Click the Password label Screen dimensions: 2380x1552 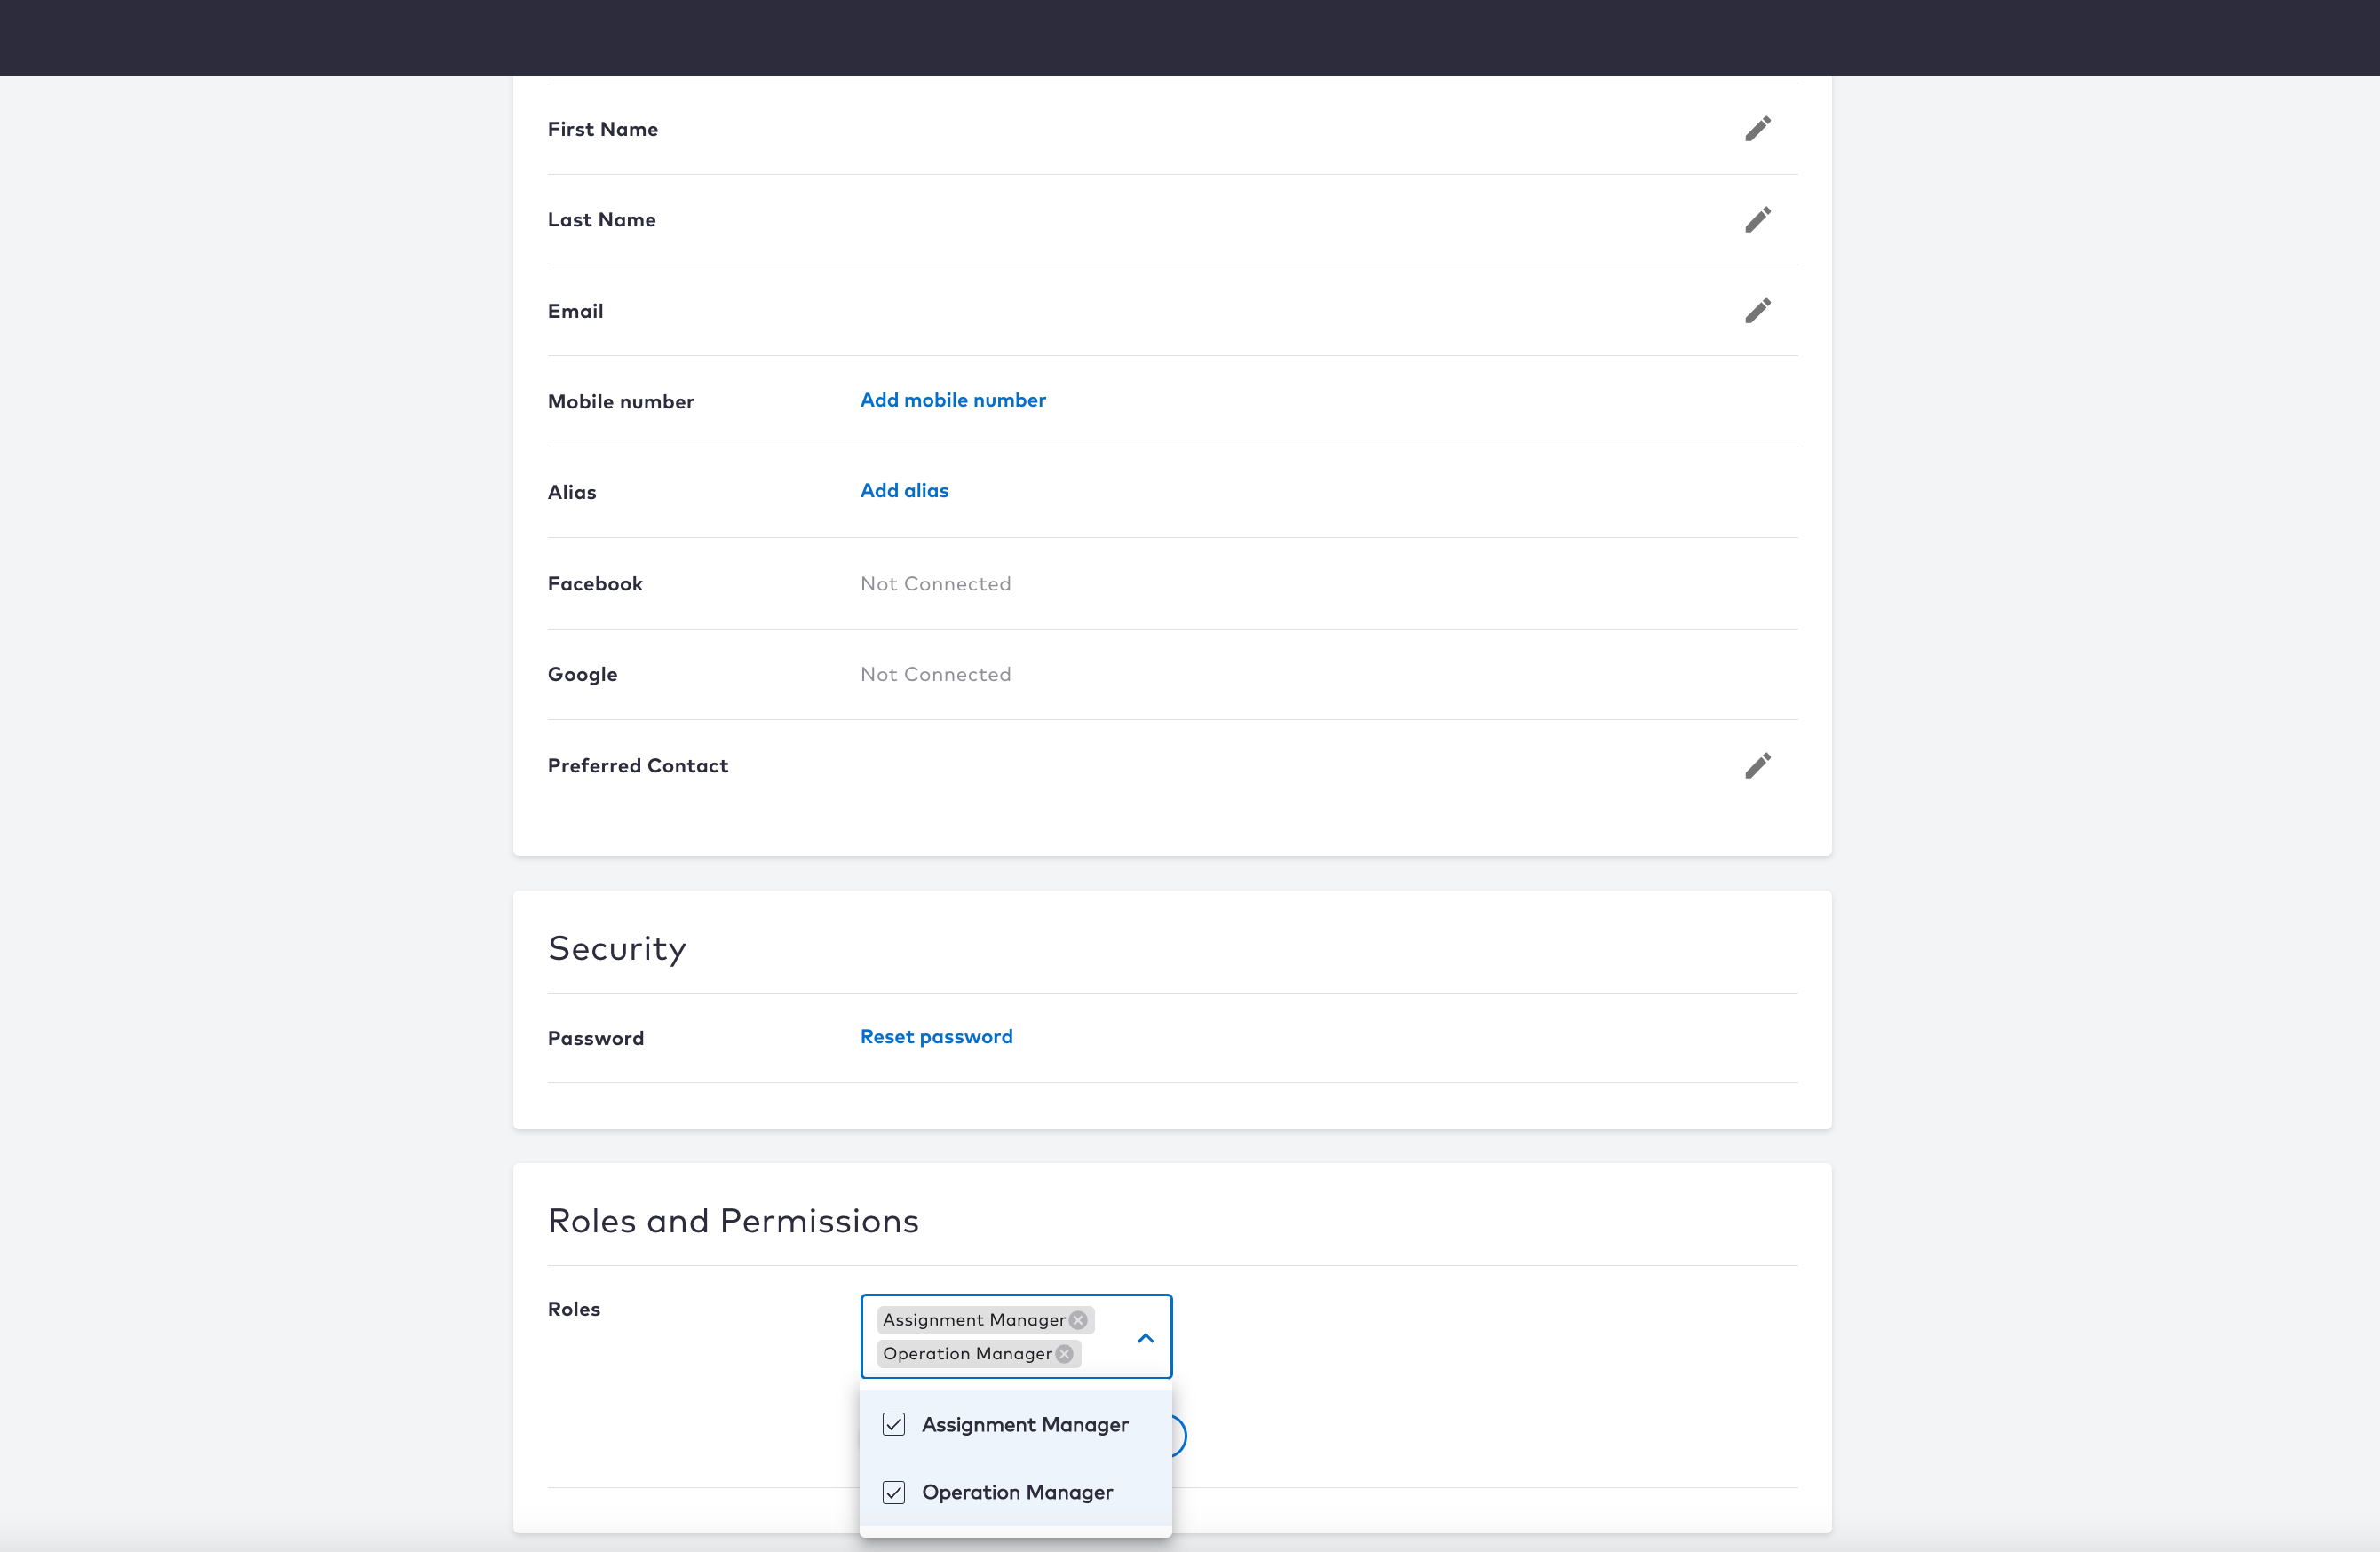coord(596,1039)
